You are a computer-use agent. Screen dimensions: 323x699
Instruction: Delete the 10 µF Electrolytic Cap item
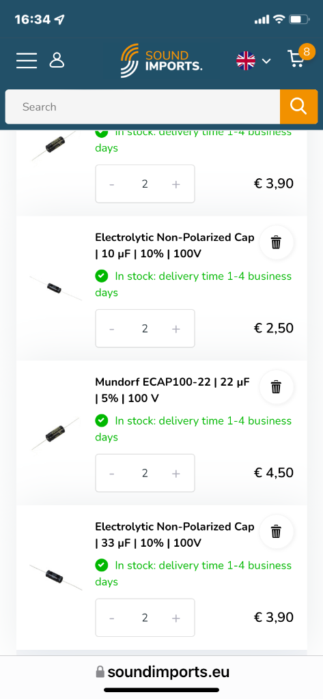pyautogui.click(x=276, y=242)
